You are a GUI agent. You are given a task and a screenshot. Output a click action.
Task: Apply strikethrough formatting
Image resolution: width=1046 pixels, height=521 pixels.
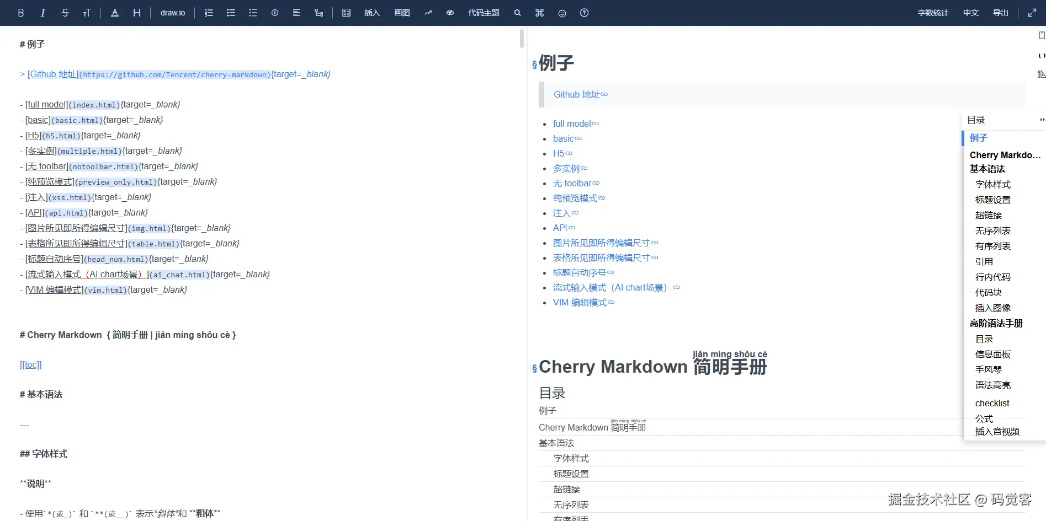65,13
